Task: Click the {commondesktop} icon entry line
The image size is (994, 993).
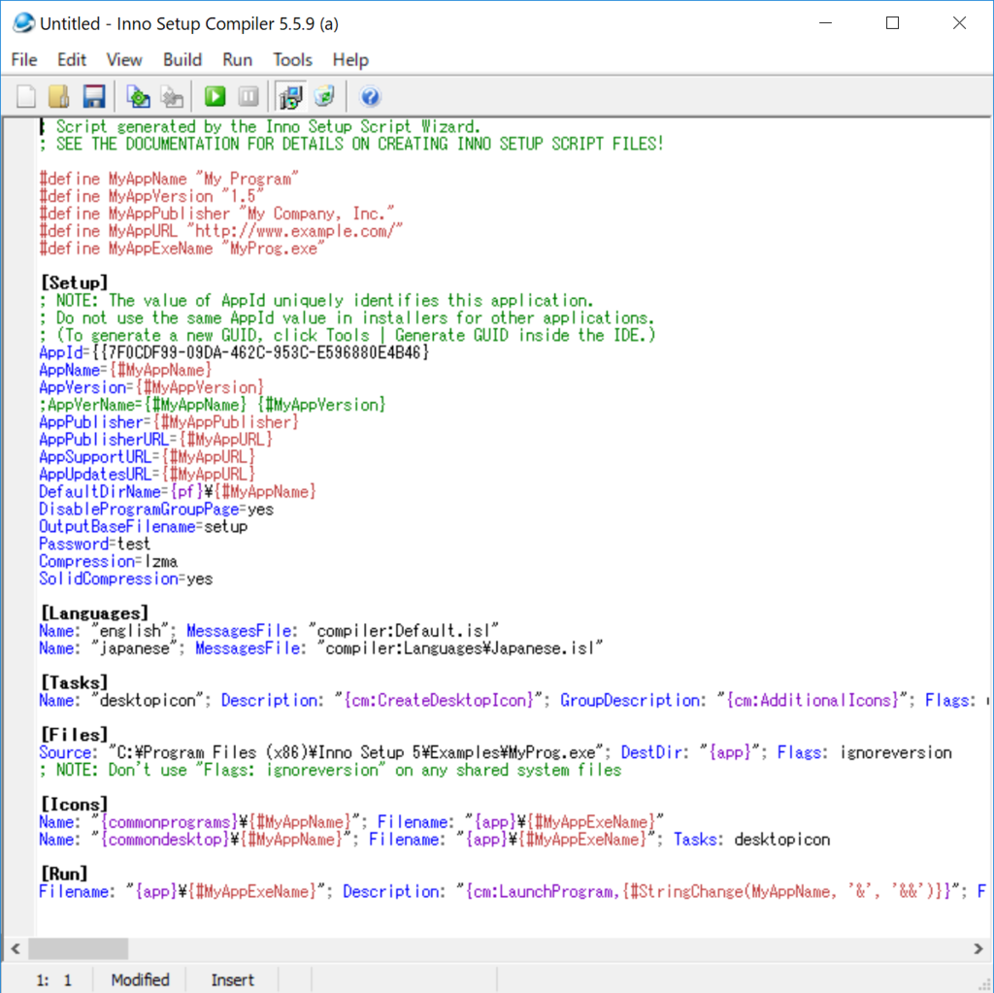Action: 434,839
